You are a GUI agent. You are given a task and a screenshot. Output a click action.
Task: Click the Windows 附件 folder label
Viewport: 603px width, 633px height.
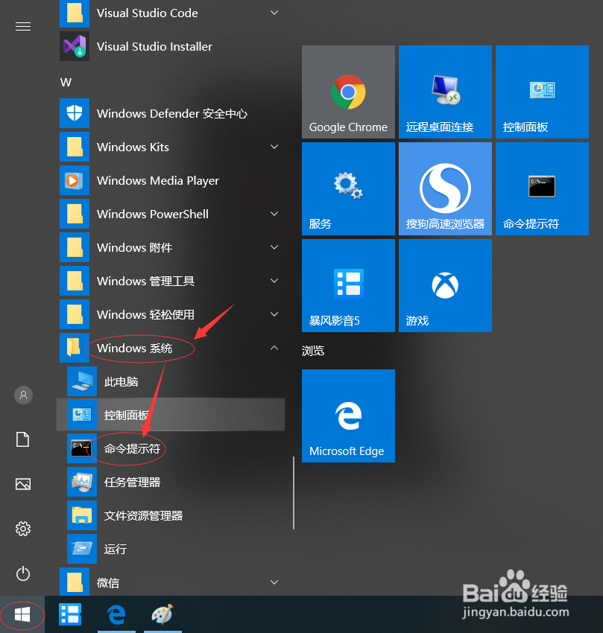tap(135, 247)
